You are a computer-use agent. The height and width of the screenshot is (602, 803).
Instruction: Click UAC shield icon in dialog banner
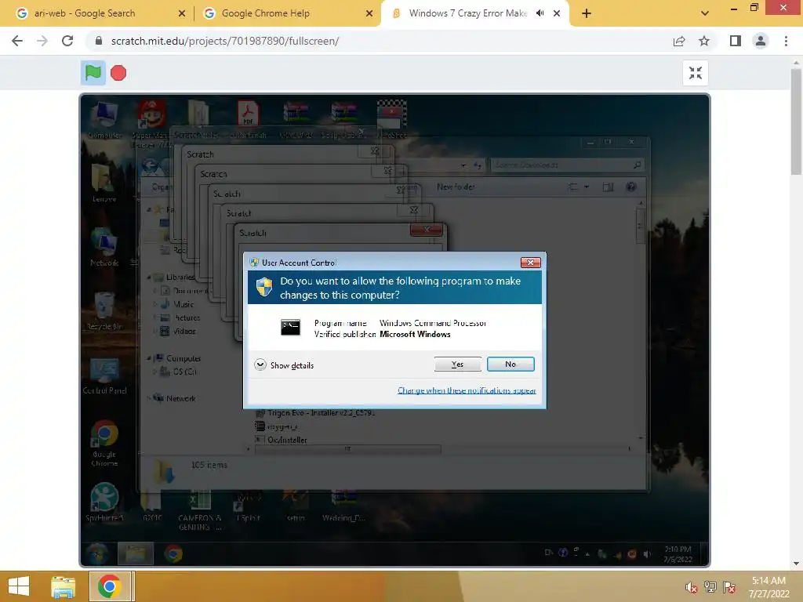(x=264, y=287)
